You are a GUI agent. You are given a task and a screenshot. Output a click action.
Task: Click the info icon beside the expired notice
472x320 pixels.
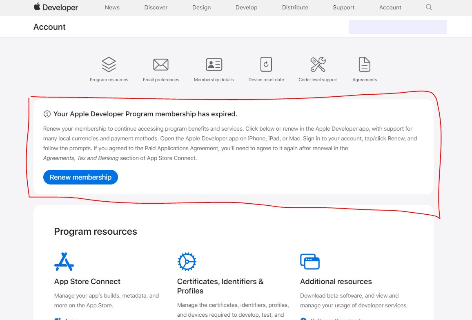click(x=47, y=114)
